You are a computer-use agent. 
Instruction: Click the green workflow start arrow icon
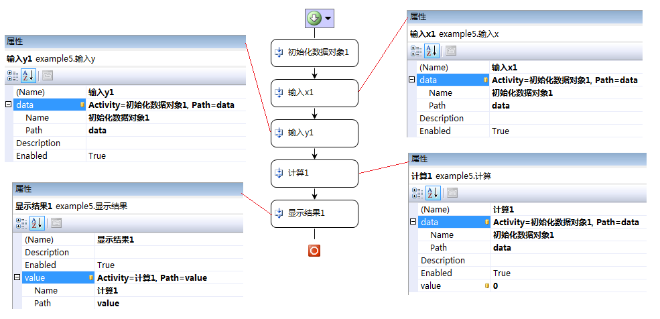click(314, 18)
